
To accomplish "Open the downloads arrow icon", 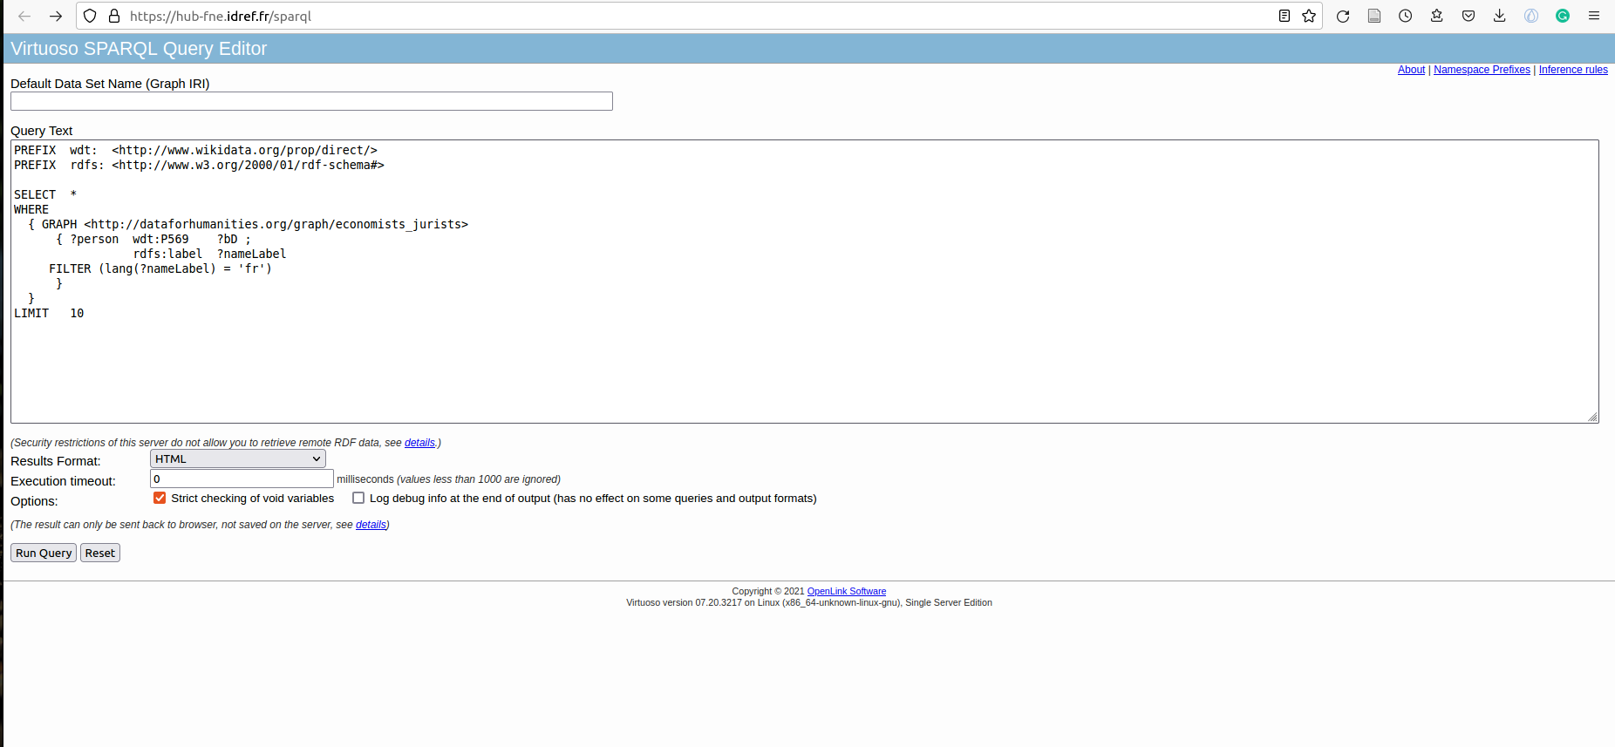I will (x=1500, y=16).
